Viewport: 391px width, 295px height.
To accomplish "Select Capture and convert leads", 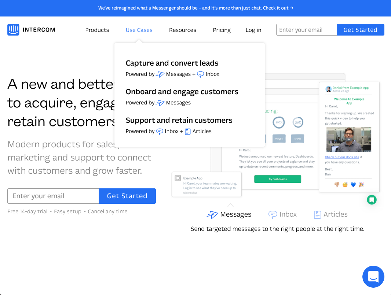I will pos(172,63).
